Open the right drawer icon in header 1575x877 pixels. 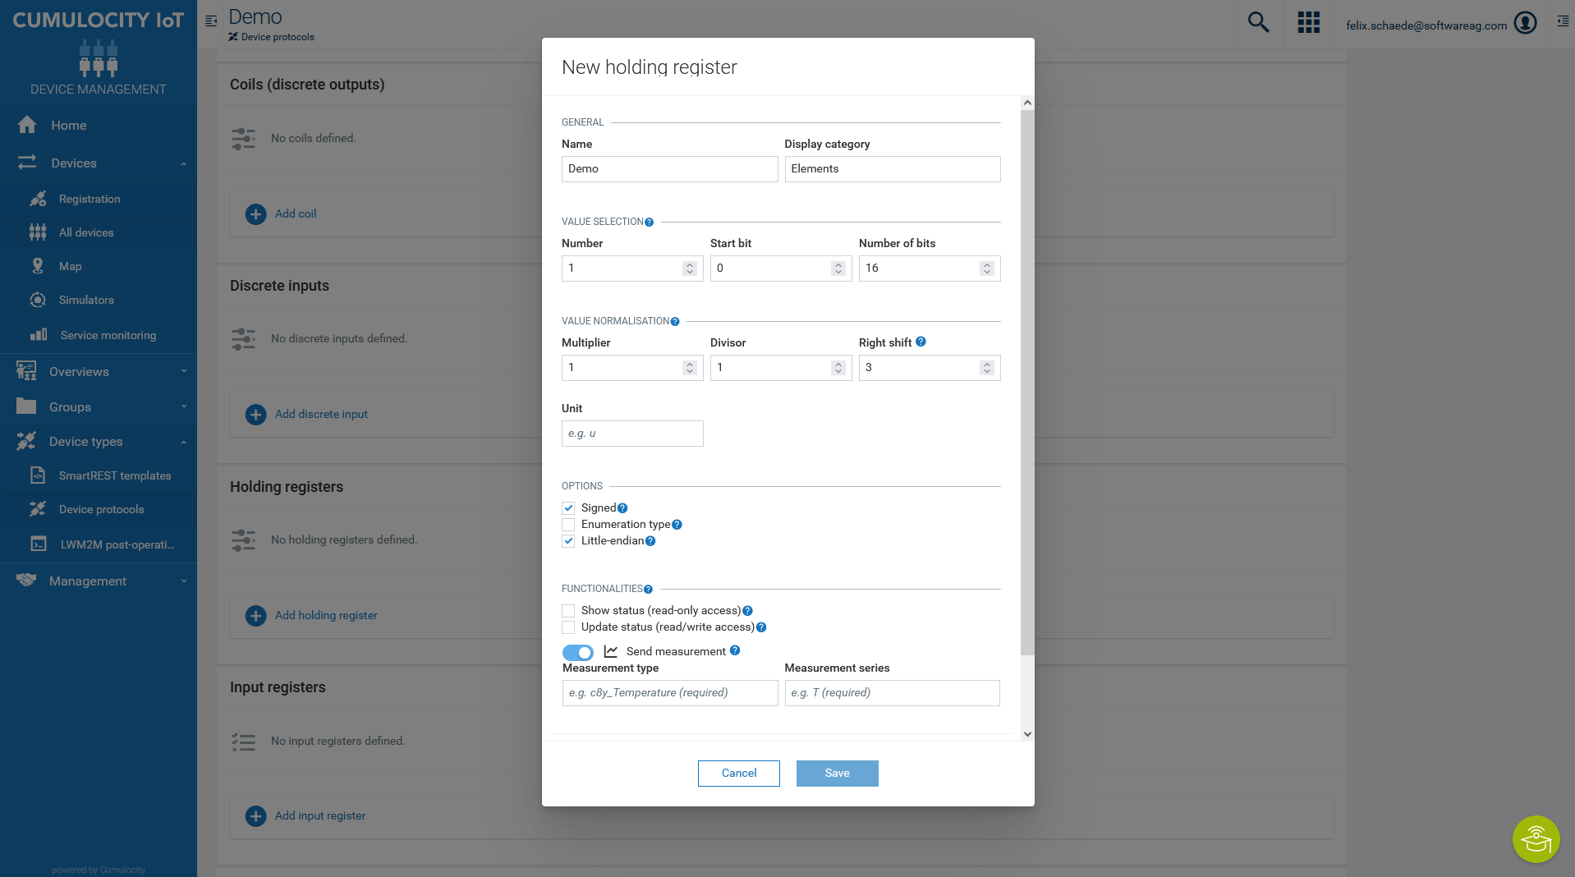(x=1563, y=21)
